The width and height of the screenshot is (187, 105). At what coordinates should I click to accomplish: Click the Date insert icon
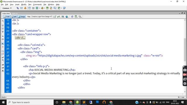click(x=47, y=8)
